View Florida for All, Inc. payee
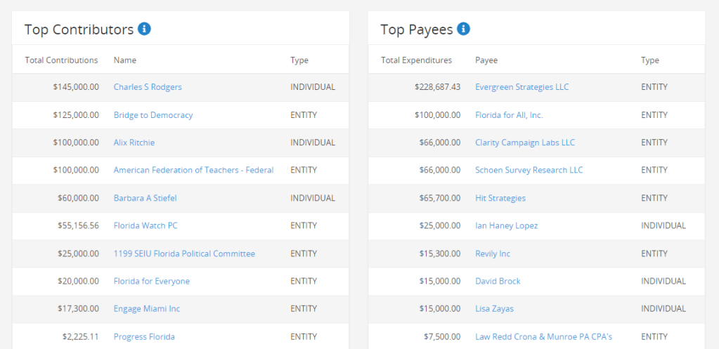The image size is (719, 349). pos(509,115)
